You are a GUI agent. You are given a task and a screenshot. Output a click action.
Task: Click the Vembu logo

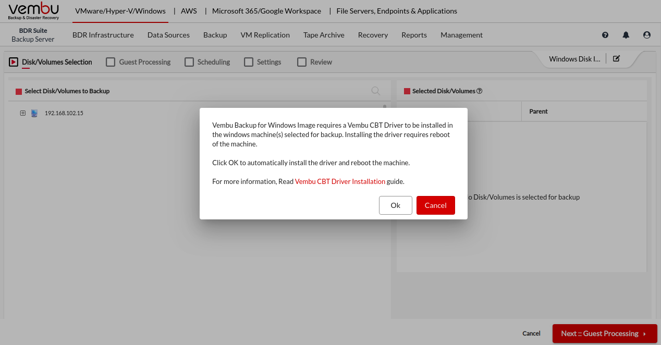[x=34, y=11]
